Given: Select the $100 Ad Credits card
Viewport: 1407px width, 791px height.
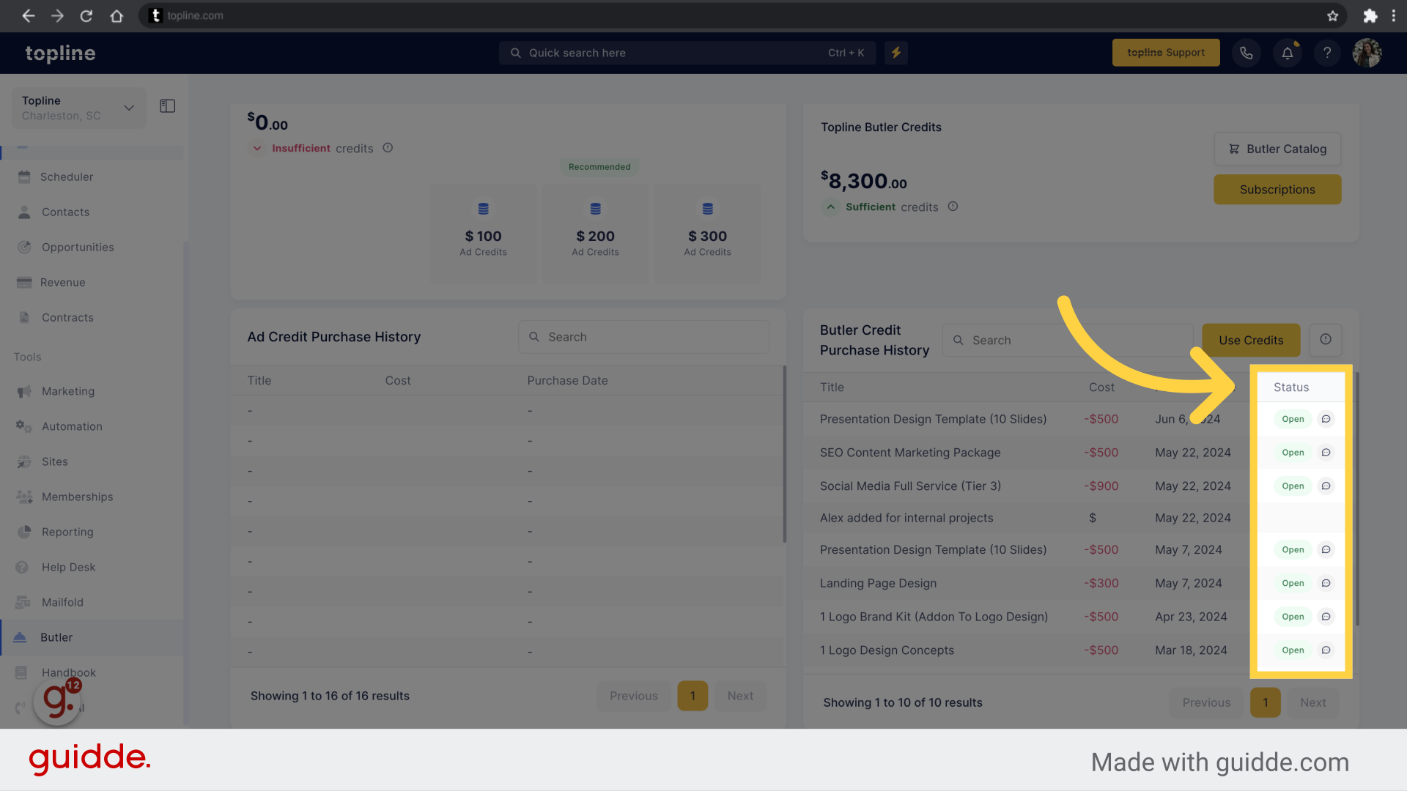Looking at the screenshot, I should (x=484, y=234).
